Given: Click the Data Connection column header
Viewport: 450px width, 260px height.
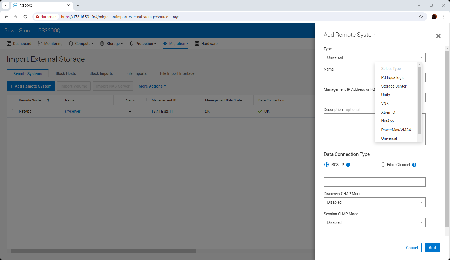Looking at the screenshot, I should tap(271, 100).
